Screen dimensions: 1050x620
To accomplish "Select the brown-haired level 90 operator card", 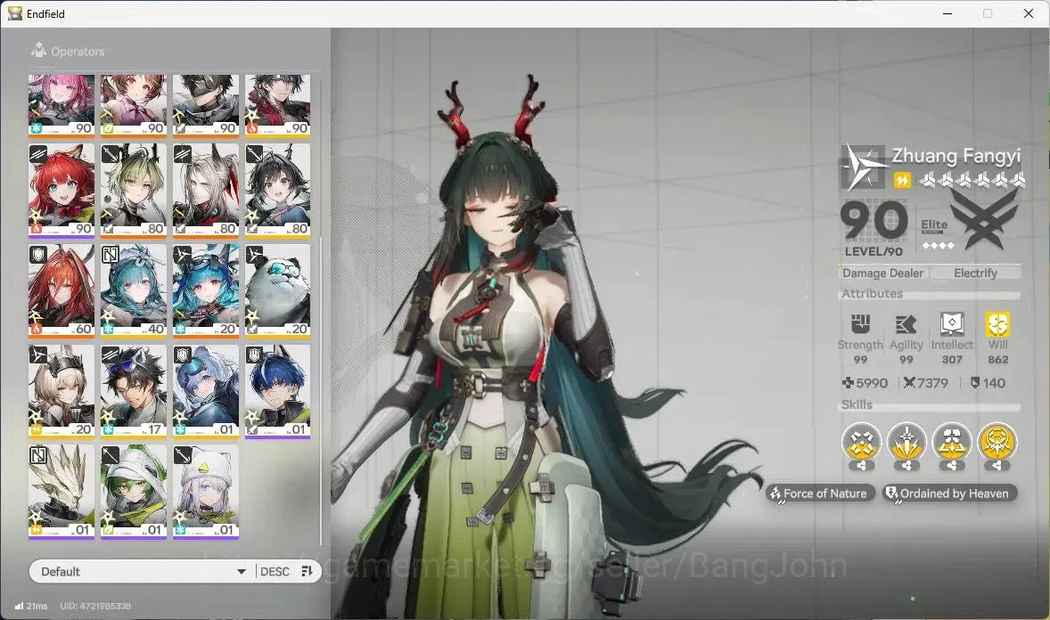I will click(x=134, y=105).
